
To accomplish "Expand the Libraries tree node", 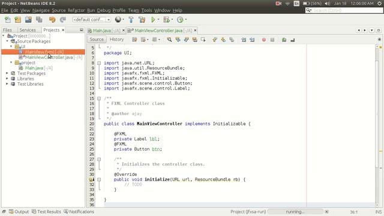I will click(x=7, y=79).
